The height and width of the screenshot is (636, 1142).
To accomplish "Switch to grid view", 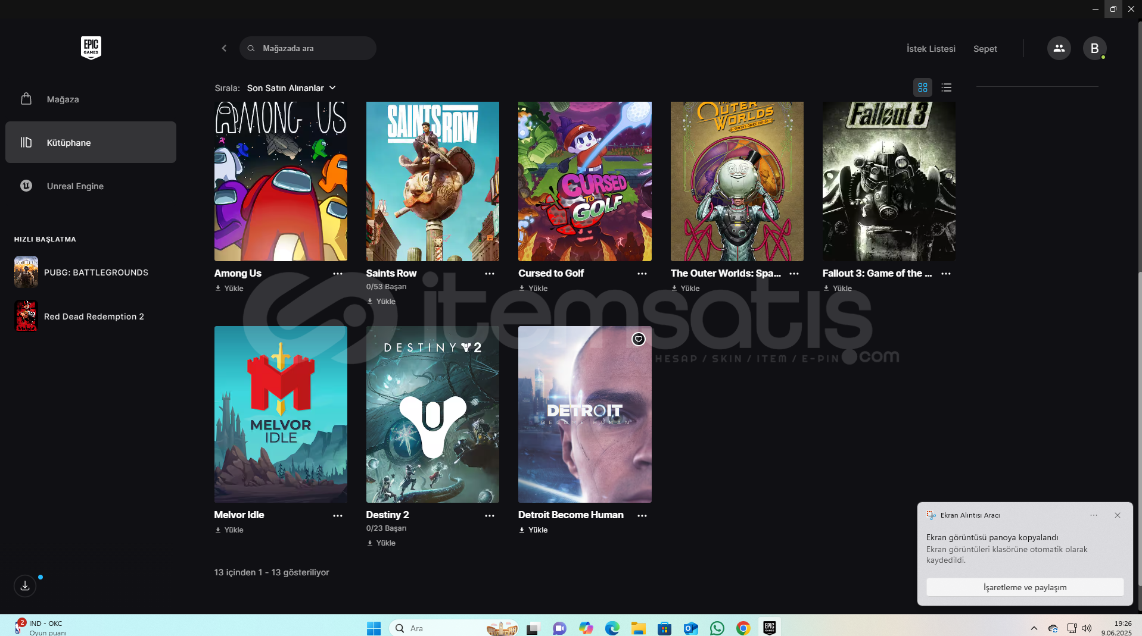I will (922, 87).
